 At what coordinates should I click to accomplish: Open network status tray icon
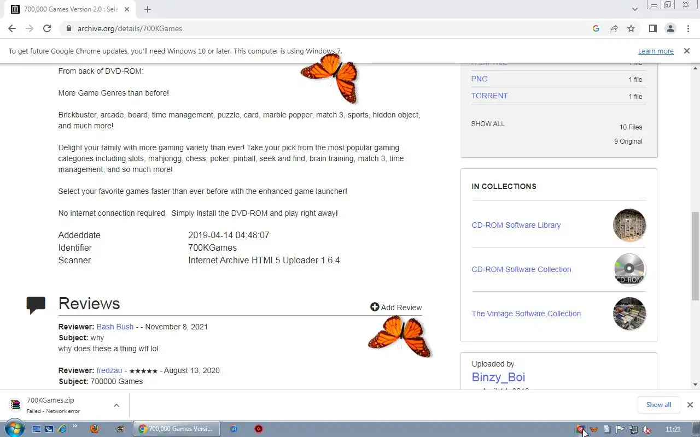tap(633, 429)
